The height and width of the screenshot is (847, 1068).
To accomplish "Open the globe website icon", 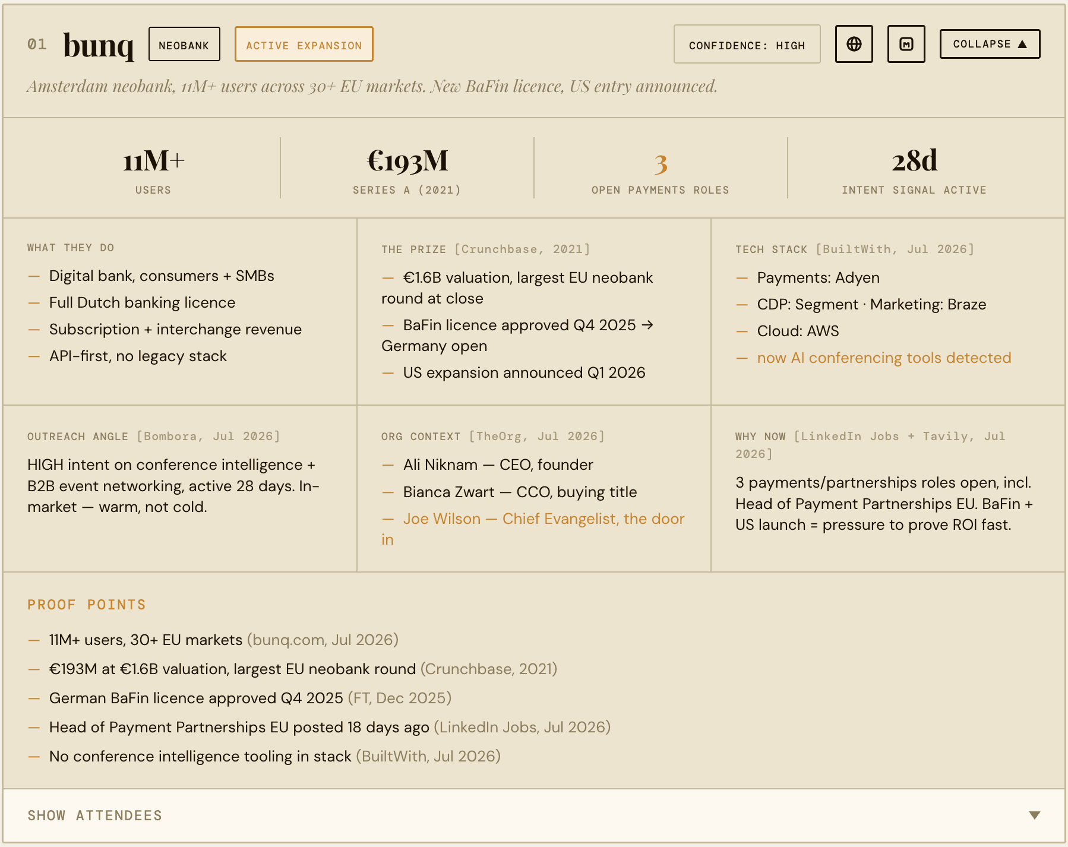I will [x=854, y=44].
